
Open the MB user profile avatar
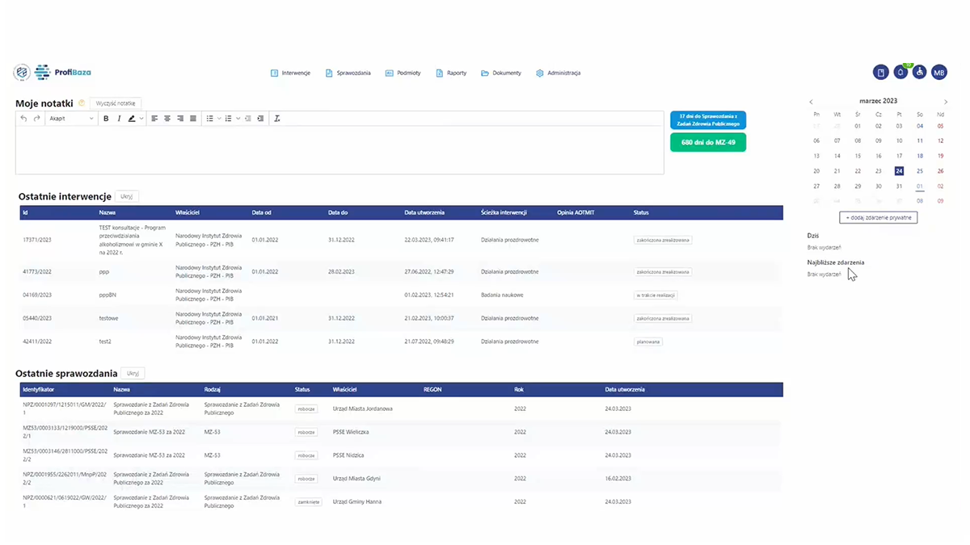point(939,73)
